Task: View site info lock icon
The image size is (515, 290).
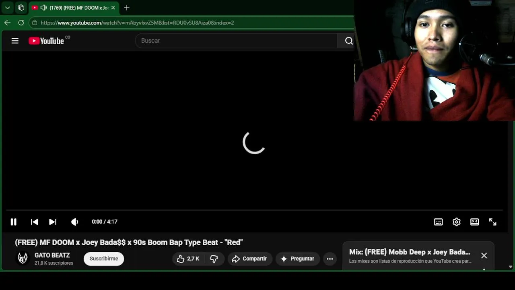Action: point(35,23)
